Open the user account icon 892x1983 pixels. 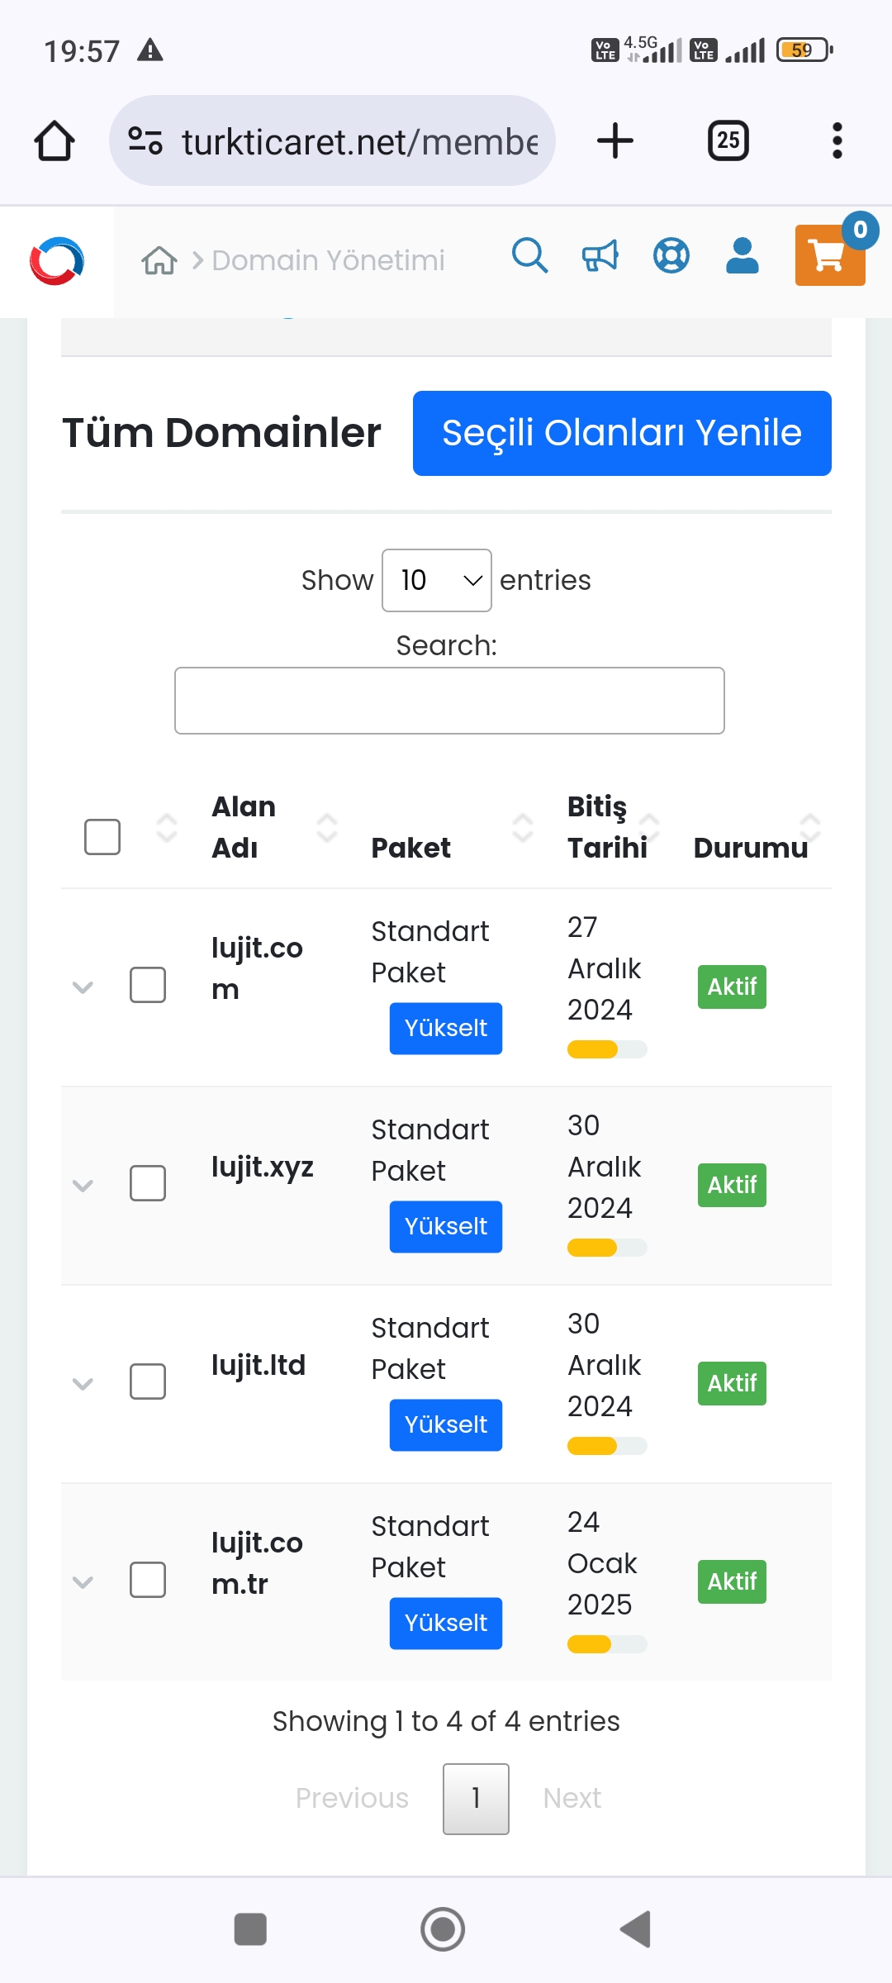pyautogui.click(x=743, y=256)
